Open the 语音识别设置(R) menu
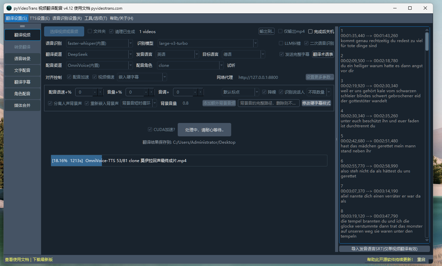This screenshot has height=266, width=442. point(67,18)
